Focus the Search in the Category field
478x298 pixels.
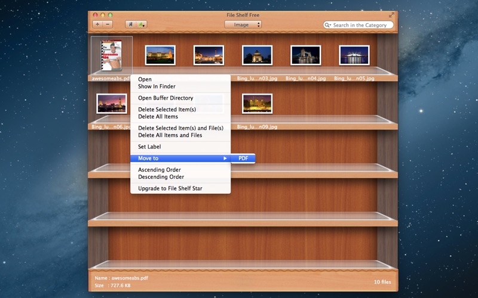pos(358,25)
